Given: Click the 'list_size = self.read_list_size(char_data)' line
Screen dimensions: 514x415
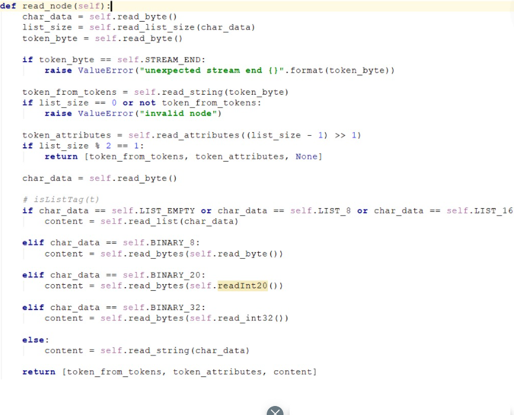Looking at the screenshot, I should 139,28.
